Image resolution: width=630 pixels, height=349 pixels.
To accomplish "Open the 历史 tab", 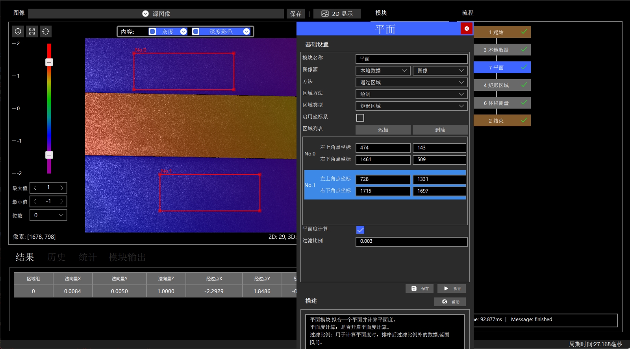I will click(56, 257).
